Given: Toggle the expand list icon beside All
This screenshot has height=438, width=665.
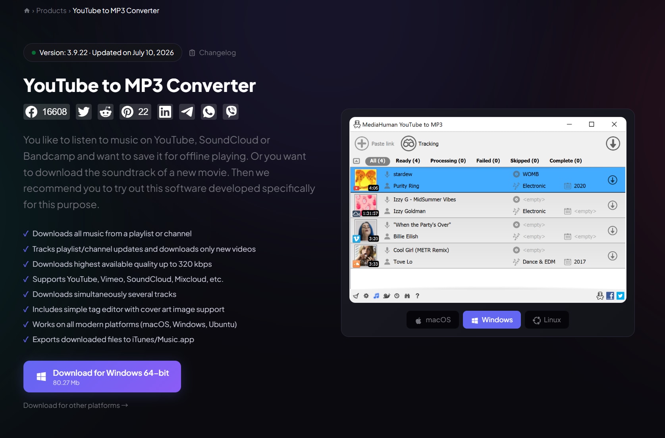Looking at the screenshot, I should (357, 161).
